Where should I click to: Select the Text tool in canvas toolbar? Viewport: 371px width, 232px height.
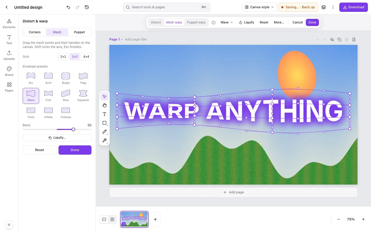(104, 114)
